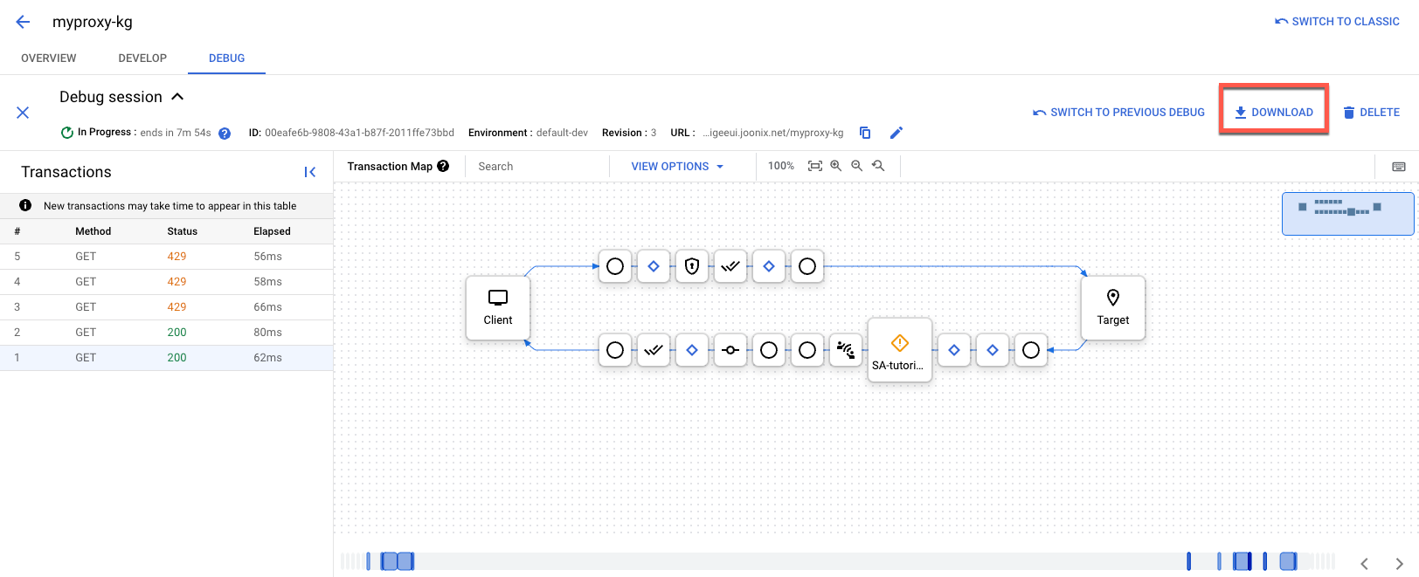Go to the previous timeline segment
Viewport: 1419px width, 577px height.
click(x=1364, y=564)
